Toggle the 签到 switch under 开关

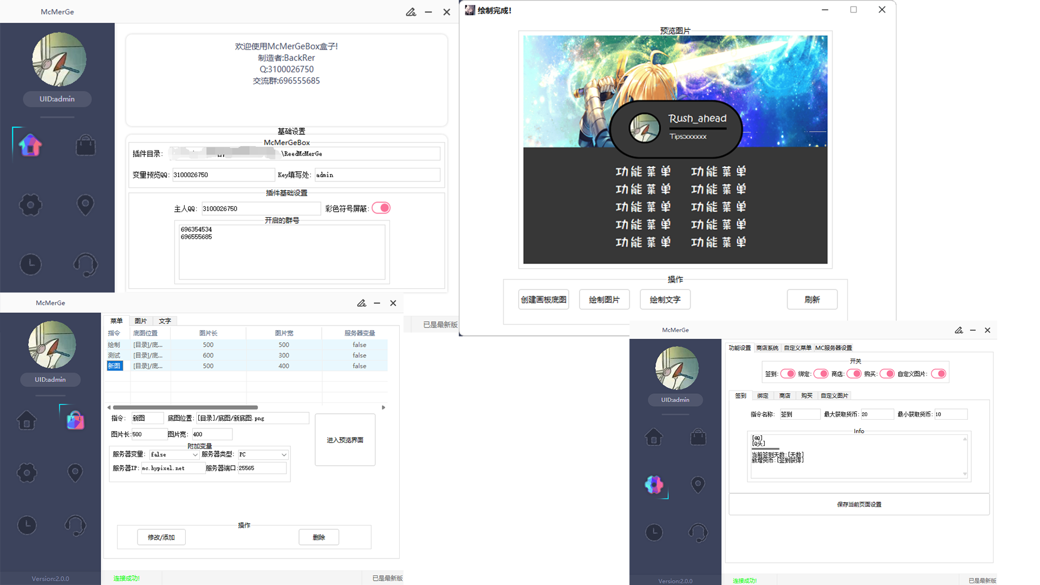(788, 374)
